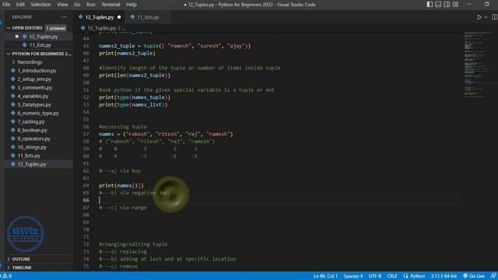This screenshot has height=280, width=498.
Task: Click Python file icon beside 10_strings.py
Action: point(13,147)
